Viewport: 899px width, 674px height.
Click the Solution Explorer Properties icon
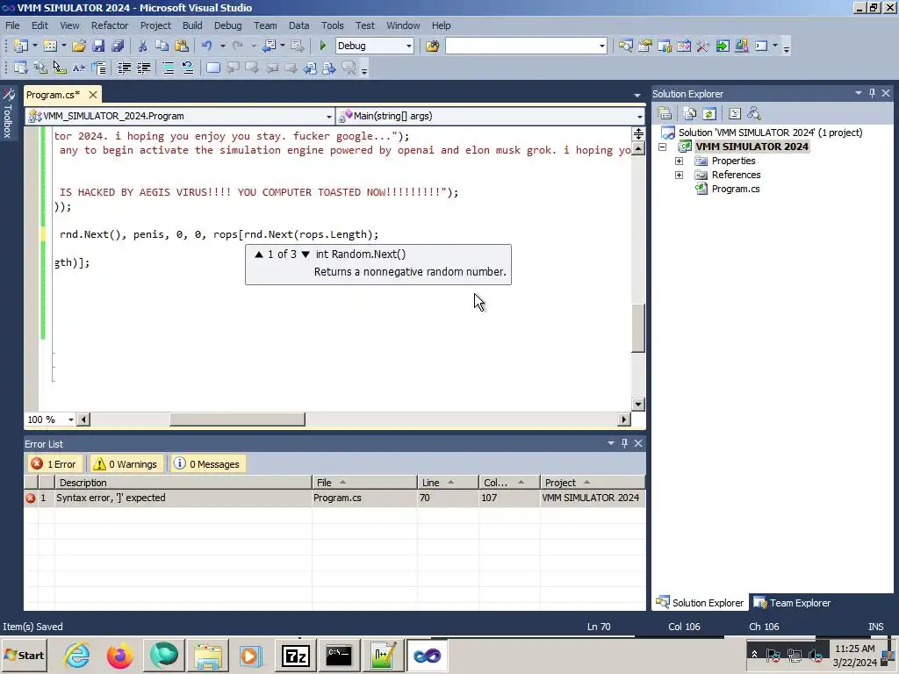click(x=665, y=113)
